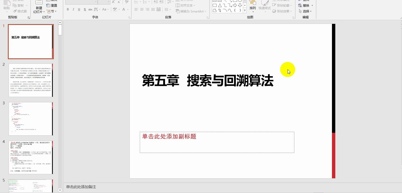
Task: Select the freeform shape tool
Action: click(x=215, y=10)
